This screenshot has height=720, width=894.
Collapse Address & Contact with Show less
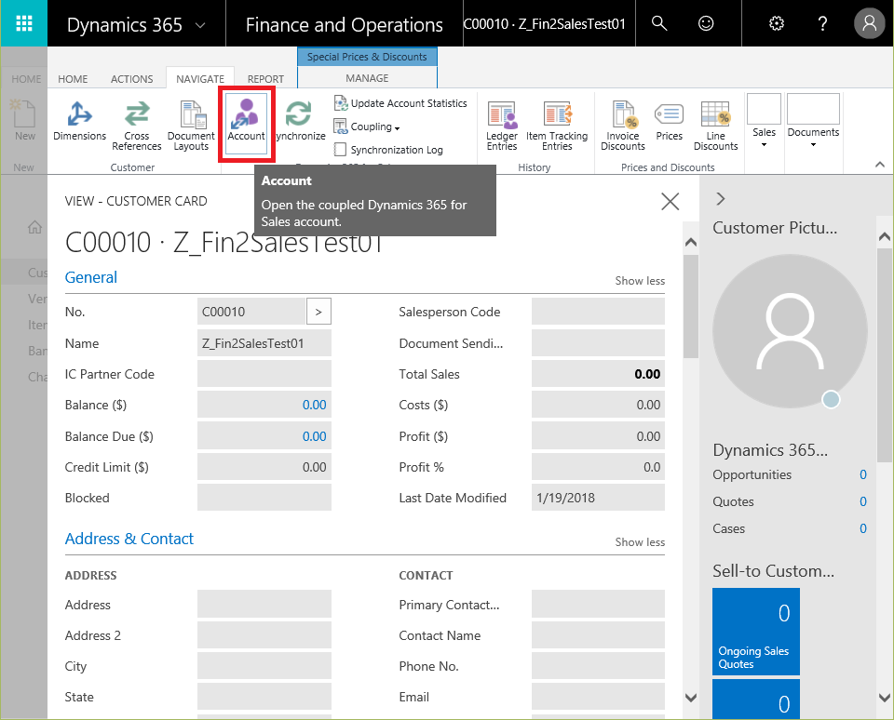click(640, 542)
